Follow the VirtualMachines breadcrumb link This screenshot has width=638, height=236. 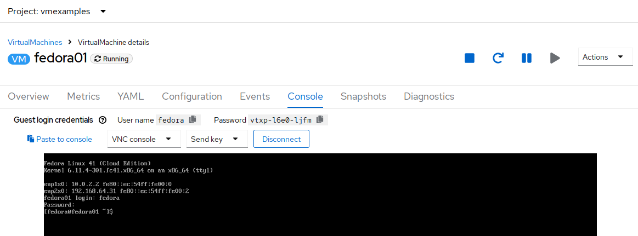(35, 42)
